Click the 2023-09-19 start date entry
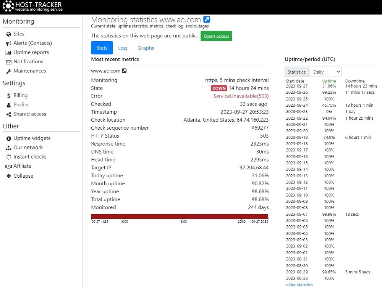The image size is (382, 289). (297, 137)
